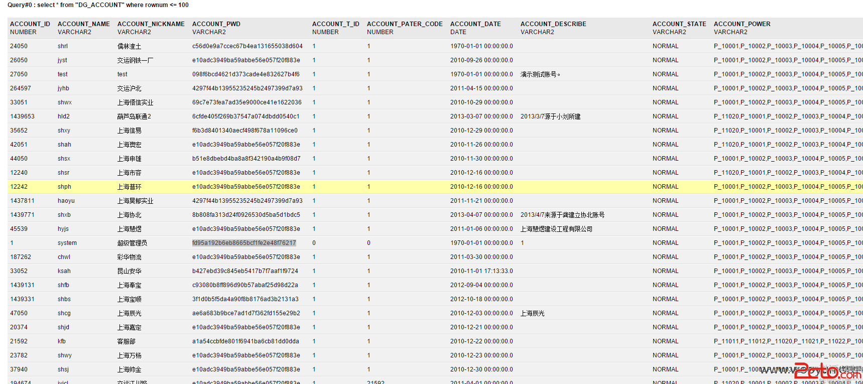
Task: Click account name 'shwy'
Action: click(65, 355)
